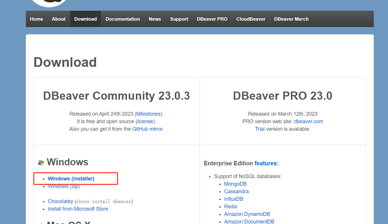388x224 pixels.
Task: Open the Documentation menu item
Action: point(123,19)
